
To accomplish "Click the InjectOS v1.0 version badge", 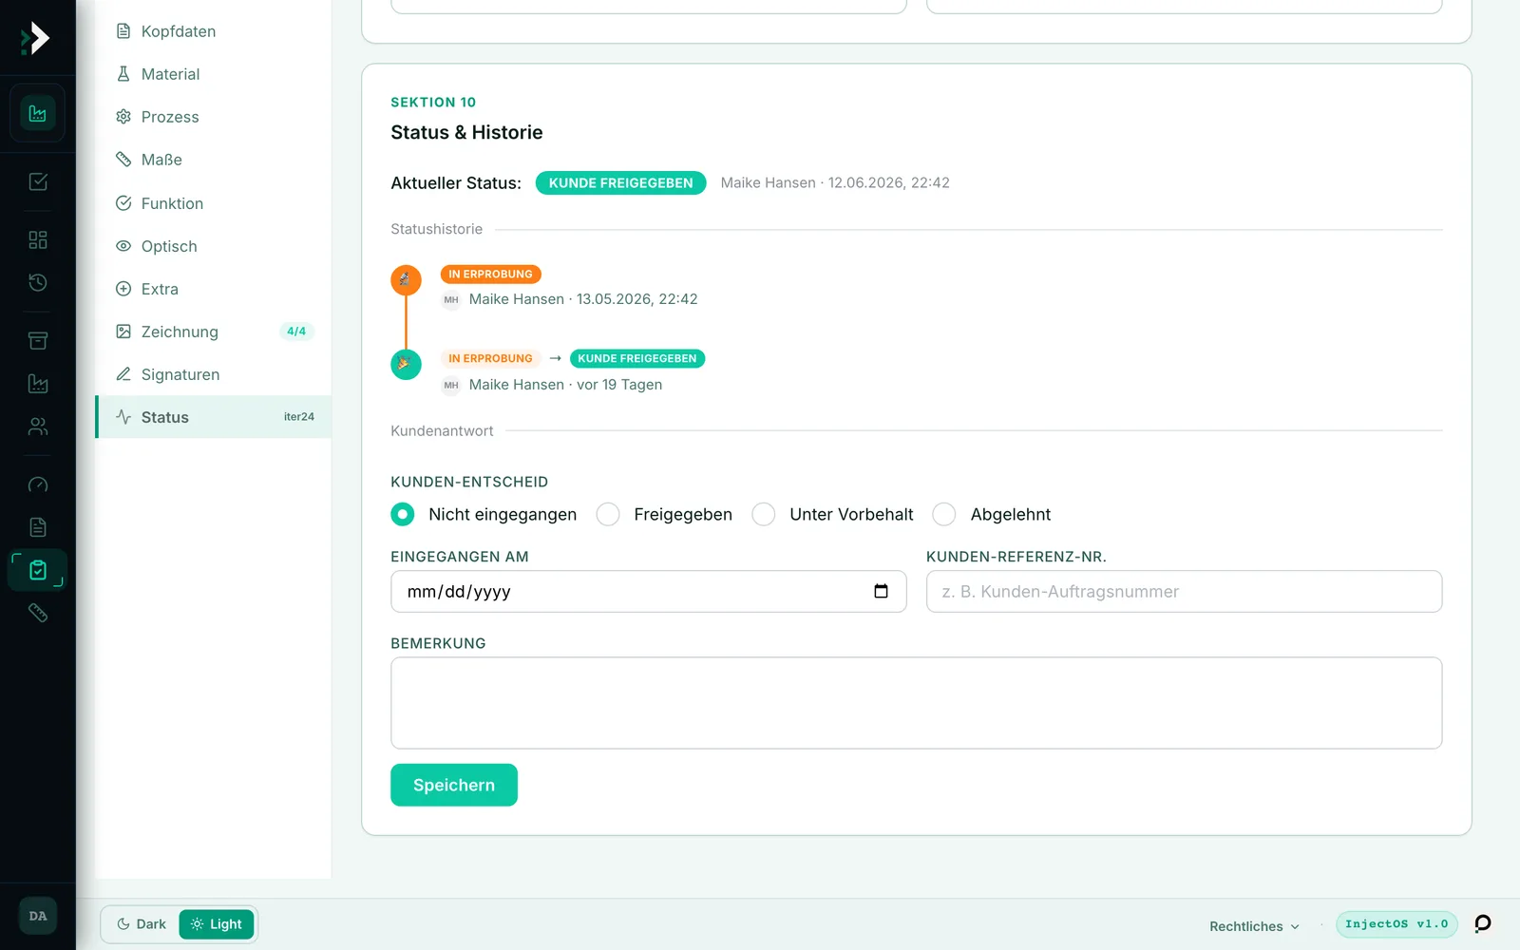I will (x=1396, y=924).
